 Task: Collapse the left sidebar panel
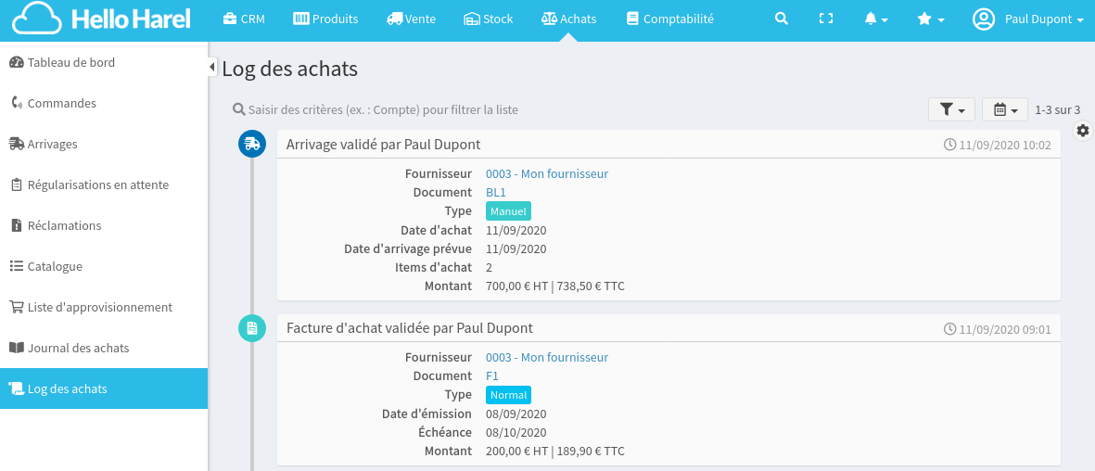[212, 68]
